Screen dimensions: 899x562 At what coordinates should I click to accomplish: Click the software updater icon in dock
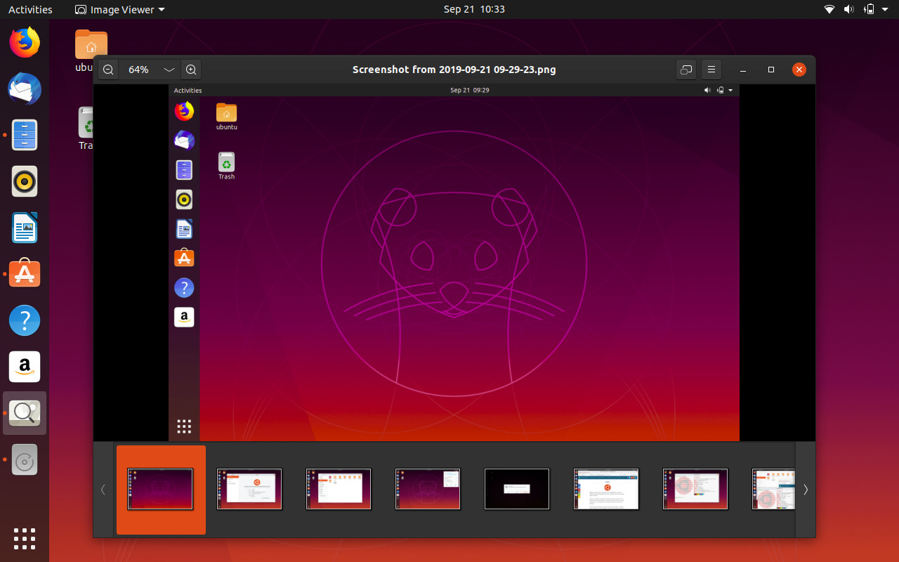pos(25,459)
